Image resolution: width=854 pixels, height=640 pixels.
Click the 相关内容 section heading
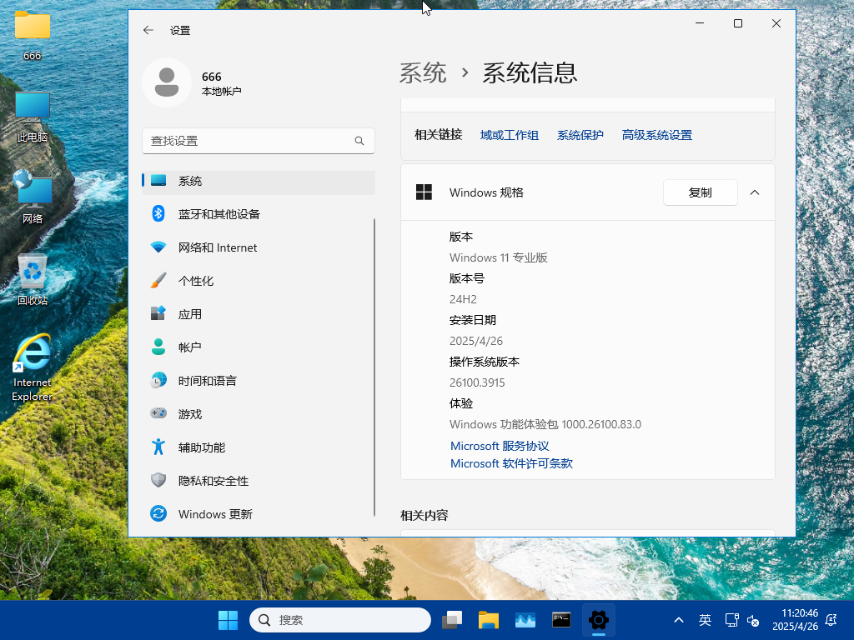[424, 515]
